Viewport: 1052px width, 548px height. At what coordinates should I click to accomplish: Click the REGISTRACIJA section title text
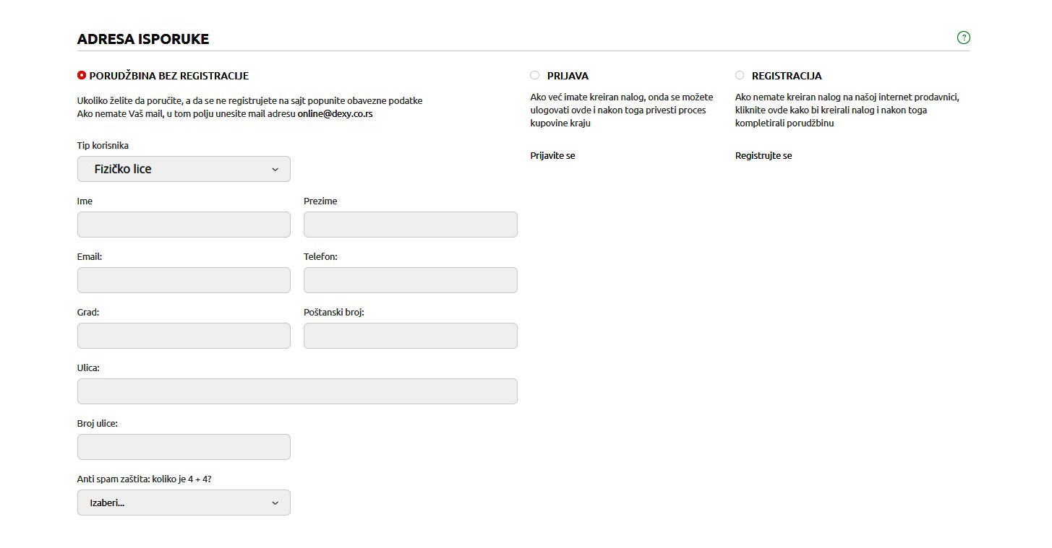point(787,75)
